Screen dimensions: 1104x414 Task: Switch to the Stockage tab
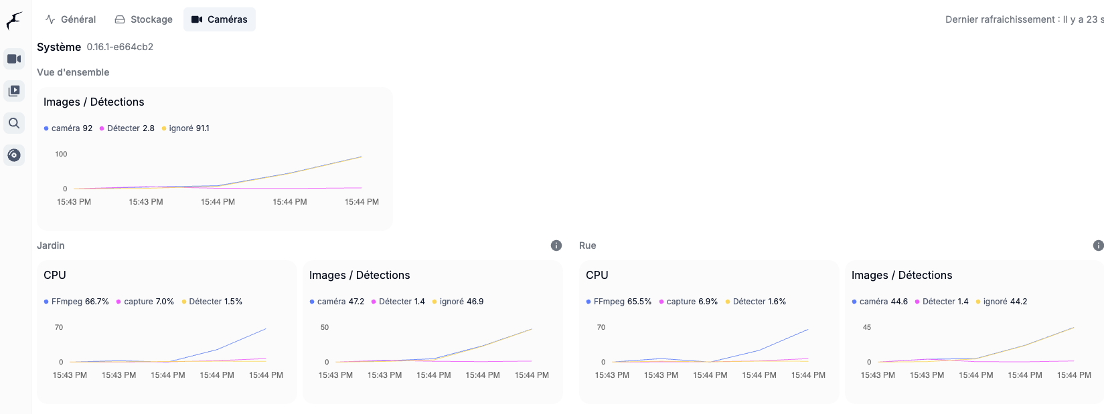[144, 19]
